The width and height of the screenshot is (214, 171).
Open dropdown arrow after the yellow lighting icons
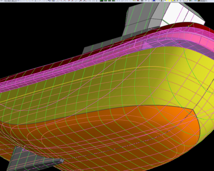click(x=180, y=1)
